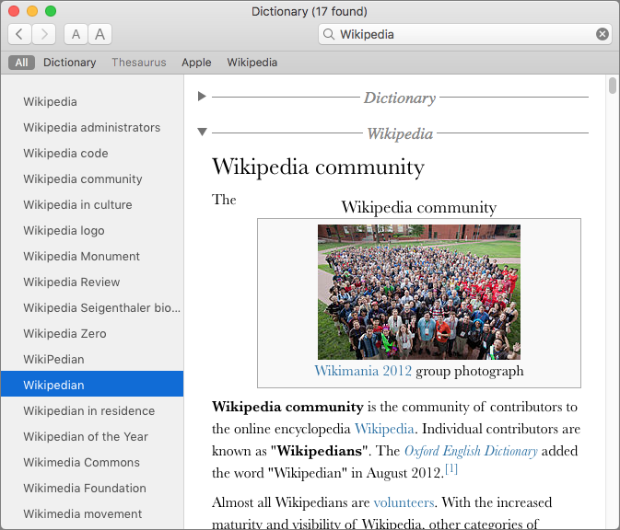Clear the search field with the X icon
620x530 pixels.
pos(602,34)
